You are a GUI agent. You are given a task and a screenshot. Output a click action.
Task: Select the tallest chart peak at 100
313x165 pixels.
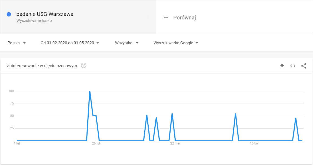(90, 91)
